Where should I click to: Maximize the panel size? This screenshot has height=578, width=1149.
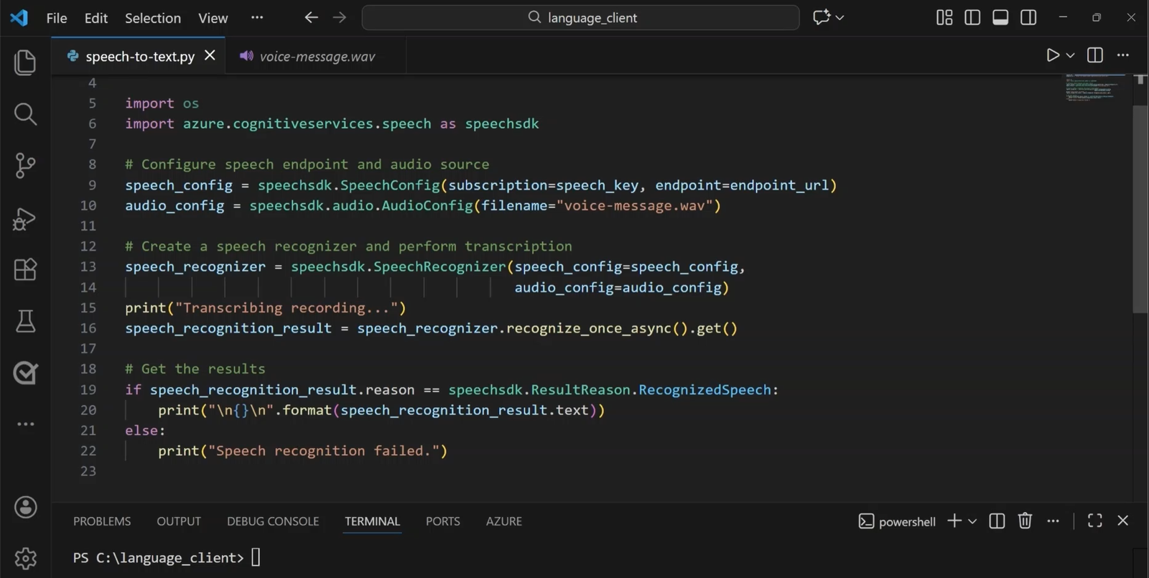pos(1094,521)
